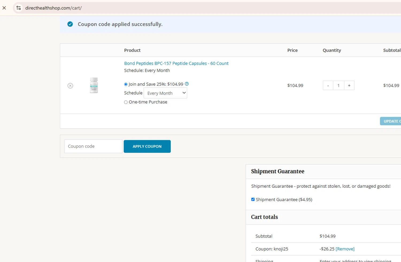This screenshot has width=401, height=262.
Task: Uncheck the Shipment Guarantee ($4.95) checkbox
Action: click(253, 199)
